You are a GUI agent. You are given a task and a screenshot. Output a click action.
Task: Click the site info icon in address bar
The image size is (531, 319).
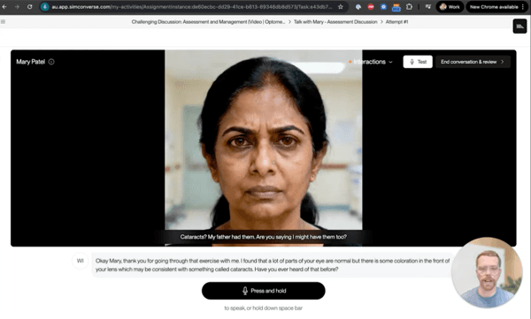click(x=45, y=7)
